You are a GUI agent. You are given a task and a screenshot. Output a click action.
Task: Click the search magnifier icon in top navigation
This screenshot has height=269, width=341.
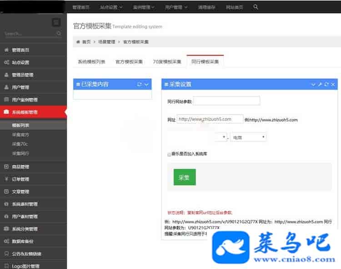click(256, 7)
